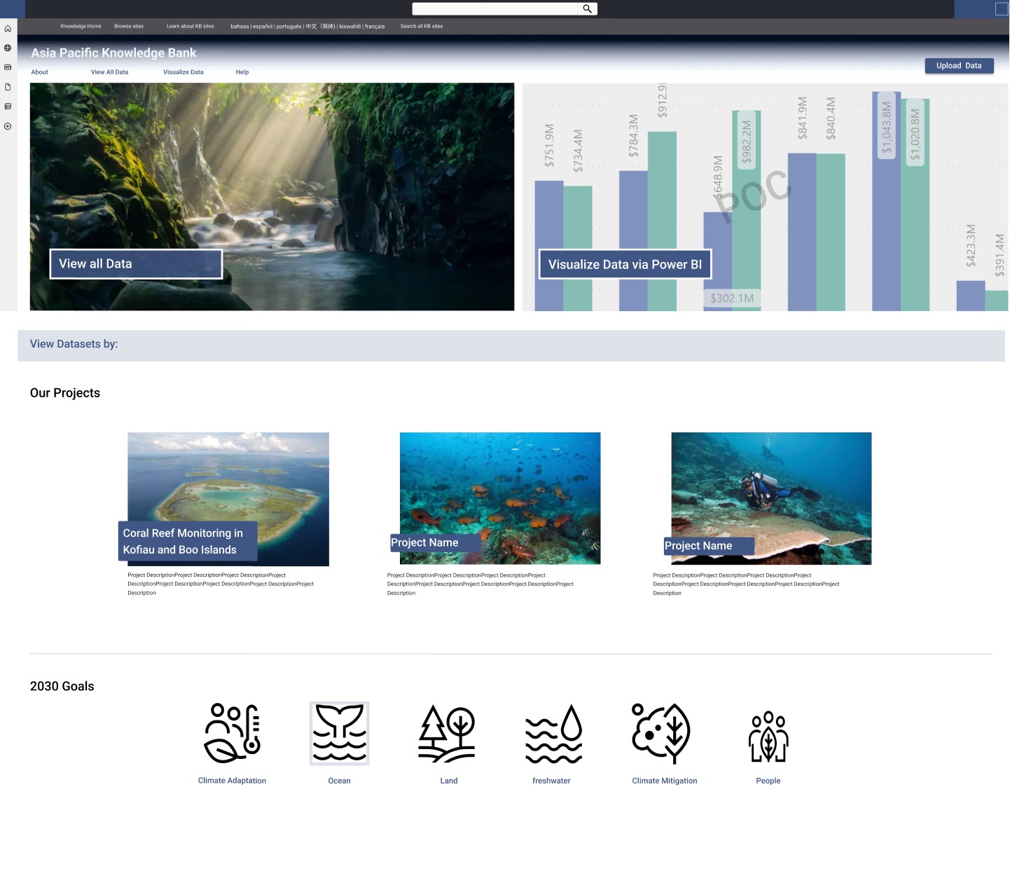
Task: Open the About menu item
Action: (39, 72)
